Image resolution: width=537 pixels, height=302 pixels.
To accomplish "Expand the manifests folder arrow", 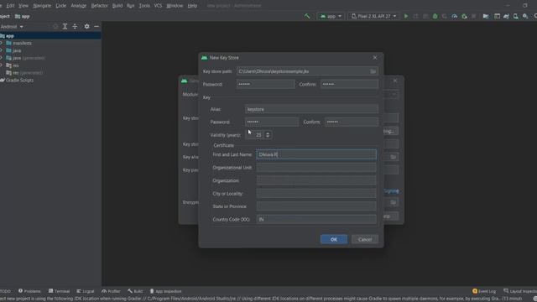I will pos(2,43).
